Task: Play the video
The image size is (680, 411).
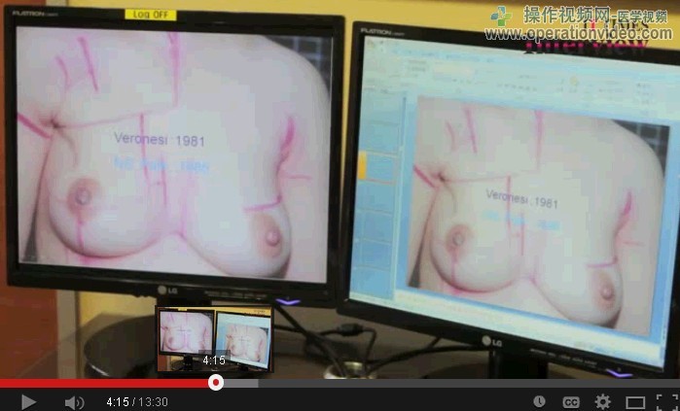Action: (28, 402)
